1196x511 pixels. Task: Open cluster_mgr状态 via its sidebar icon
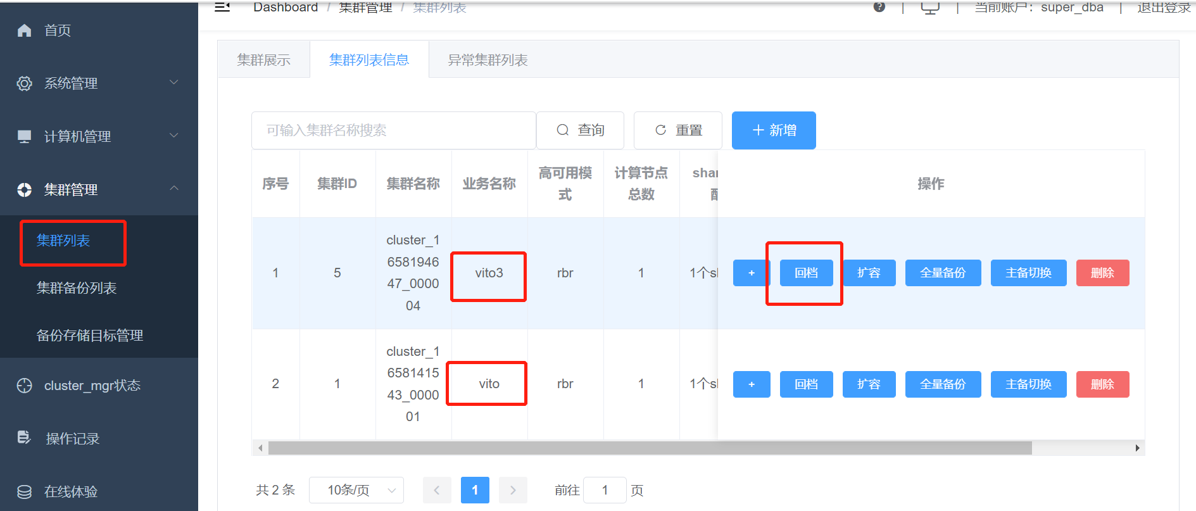pyautogui.click(x=24, y=386)
